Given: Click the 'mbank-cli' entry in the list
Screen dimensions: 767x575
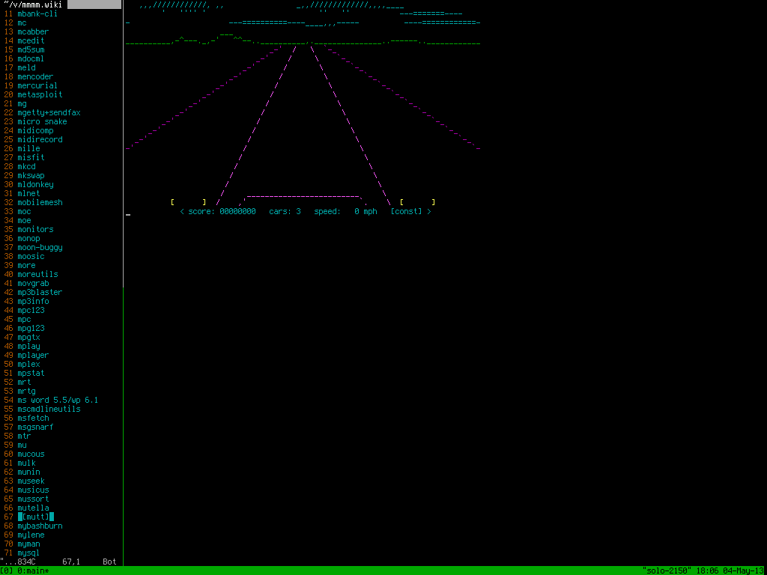Looking at the screenshot, I should [37, 13].
